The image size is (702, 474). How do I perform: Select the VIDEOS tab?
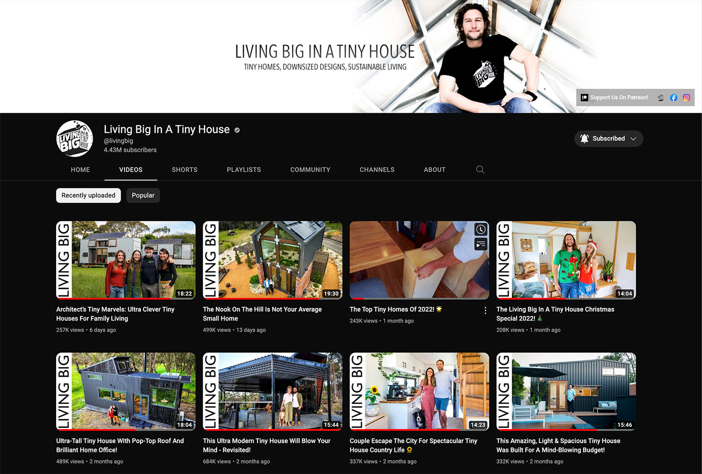tap(131, 169)
